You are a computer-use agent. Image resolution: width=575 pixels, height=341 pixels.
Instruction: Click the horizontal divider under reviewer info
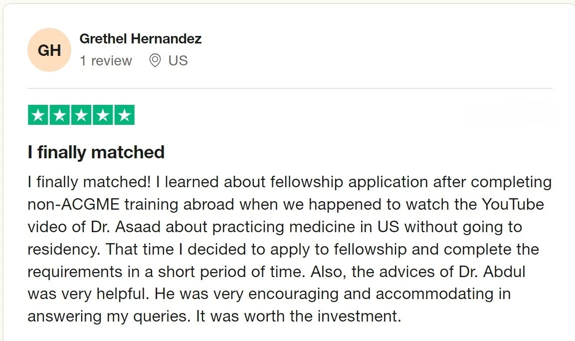coord(290,88)
